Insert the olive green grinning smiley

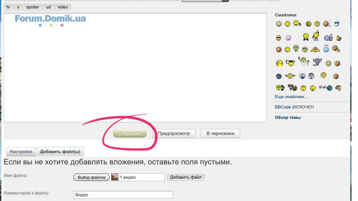pyautogui.click(x=309, y=24)
